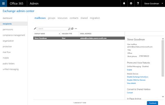
Task: Open compliance management section
Action: (14, 35)
